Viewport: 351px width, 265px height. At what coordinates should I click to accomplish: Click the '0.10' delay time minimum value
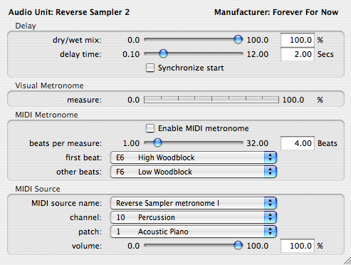131,54
